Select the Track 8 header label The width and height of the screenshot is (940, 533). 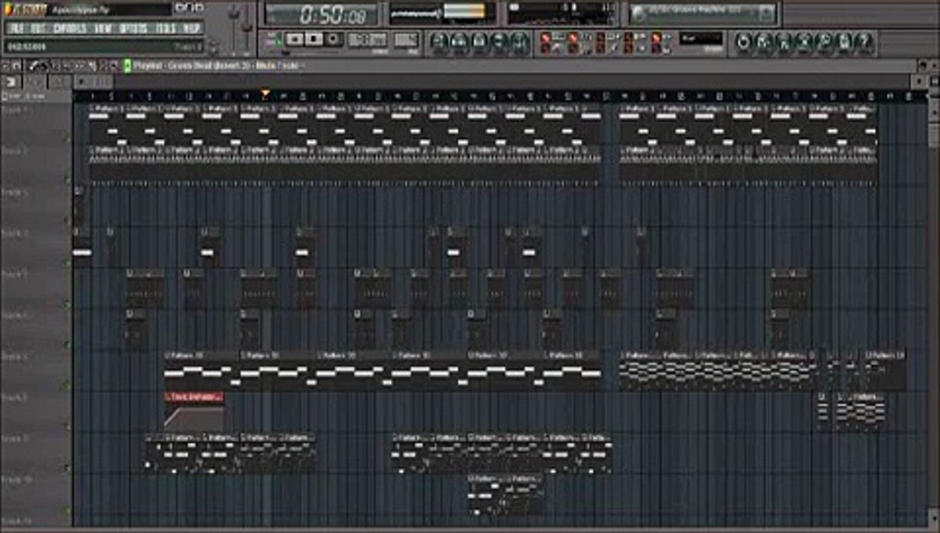(15, 398)
